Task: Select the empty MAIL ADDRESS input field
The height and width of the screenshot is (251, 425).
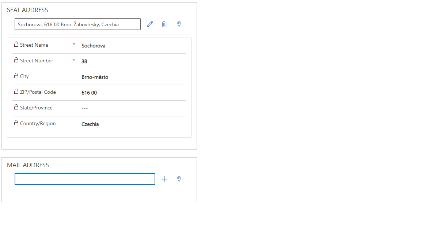Action: pos(85,179)
